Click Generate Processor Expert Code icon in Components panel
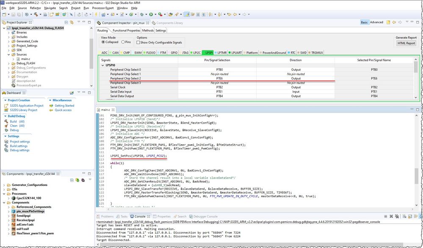The width and height of the screenshot is (423, 248). pos(77,180)
